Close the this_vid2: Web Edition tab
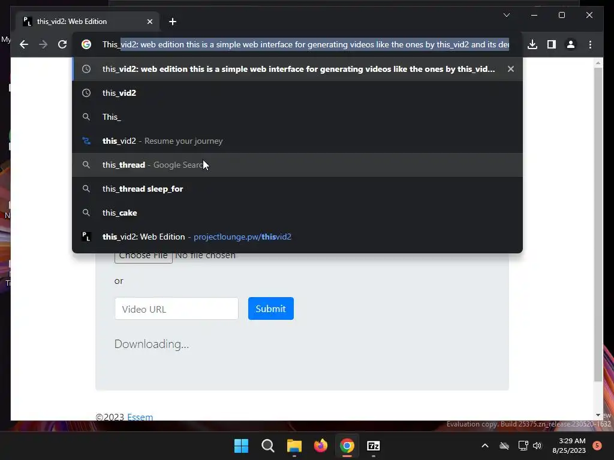 (149, 22)
